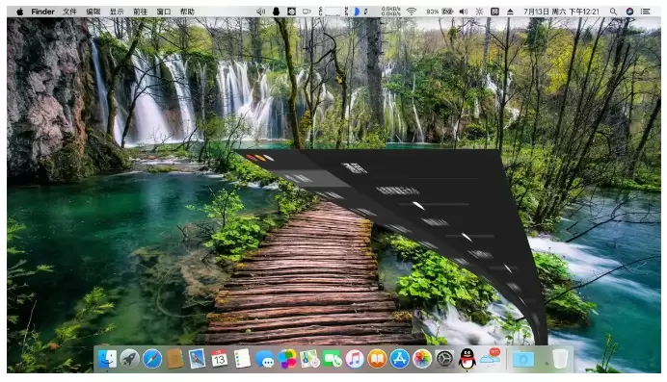Viewport: 667px width, 382px height.
Task: Open the brown Contacts book in dock
Action: point(174,359)
